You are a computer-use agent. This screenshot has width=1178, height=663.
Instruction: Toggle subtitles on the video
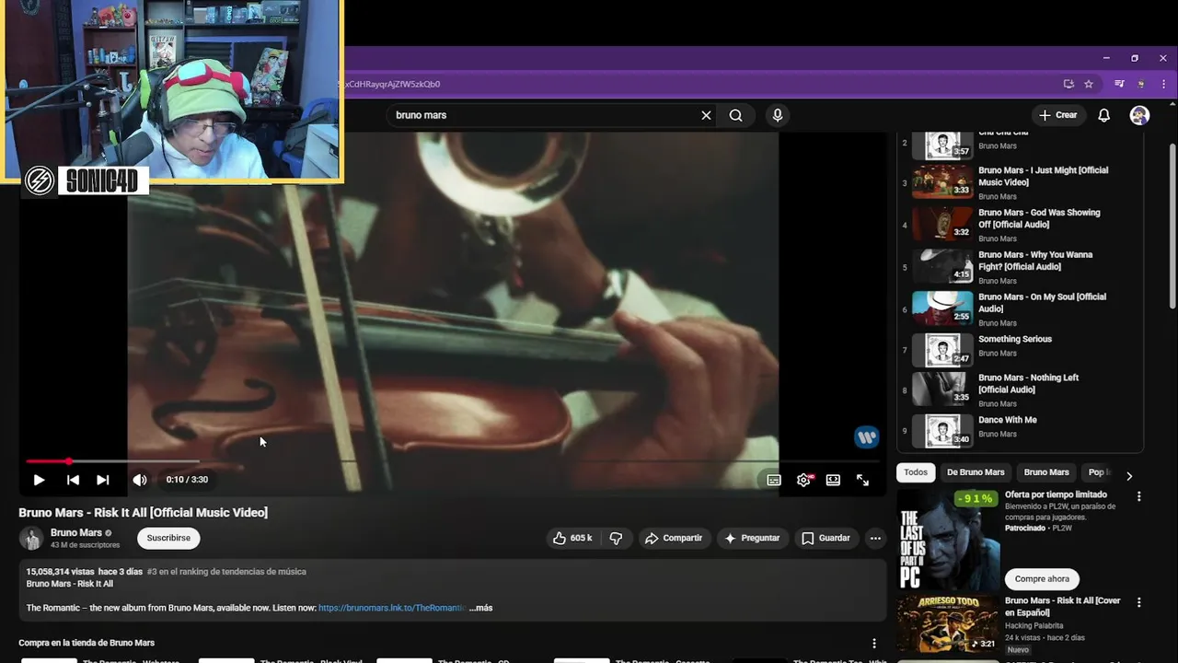774,480
